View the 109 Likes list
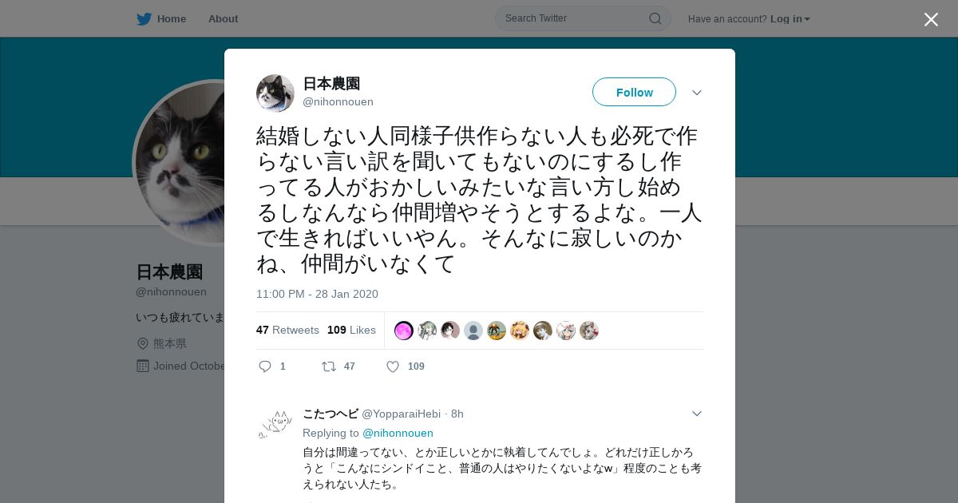 coord(351,330)
